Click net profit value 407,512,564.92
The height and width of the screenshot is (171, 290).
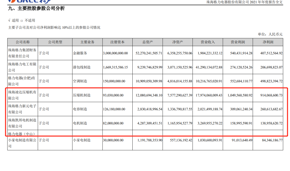click(271, 53)
